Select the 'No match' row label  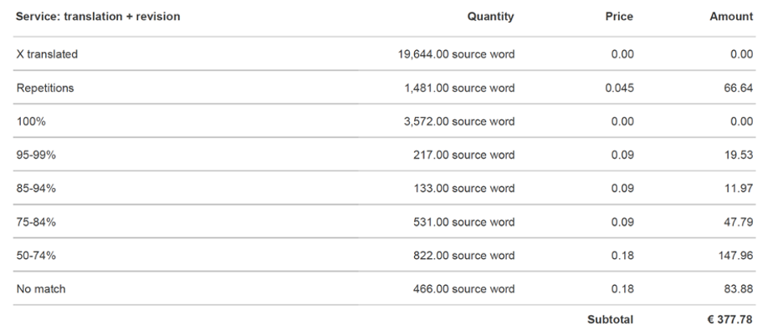tap(41, 288)
